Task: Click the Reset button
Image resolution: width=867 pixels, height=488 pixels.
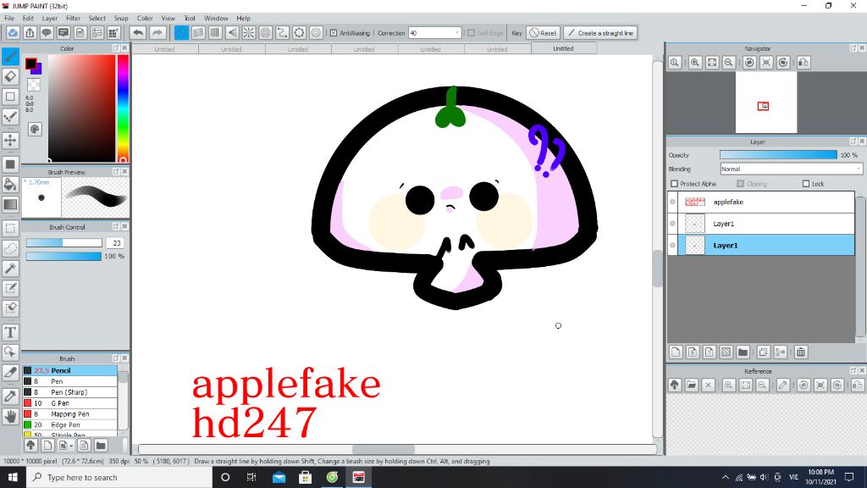Action: [x=543, y=33]
